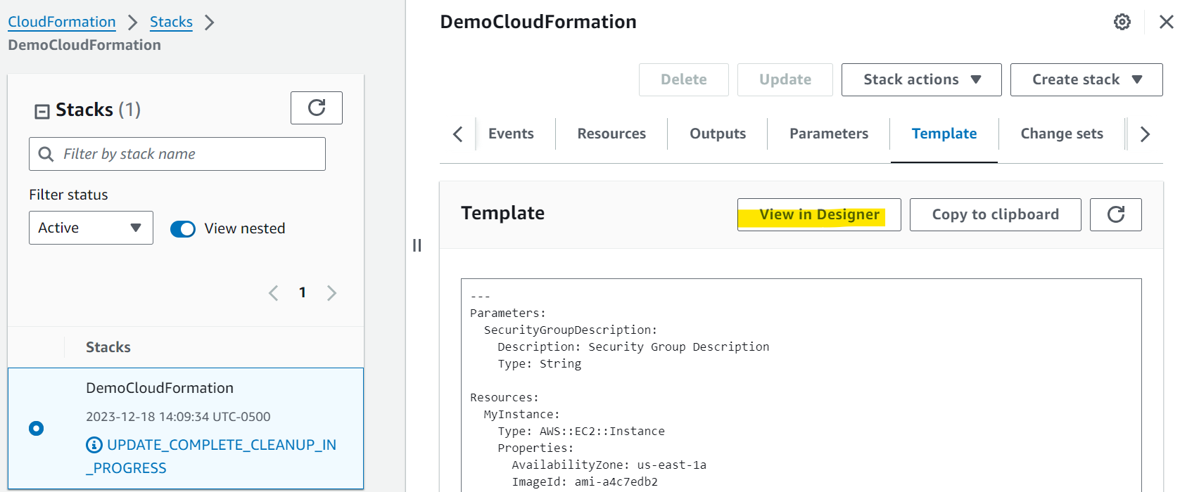Click the 'Resources:' line in the template code
The height and width of the screenshot is (492, 1180).
(x=504, y=397)
